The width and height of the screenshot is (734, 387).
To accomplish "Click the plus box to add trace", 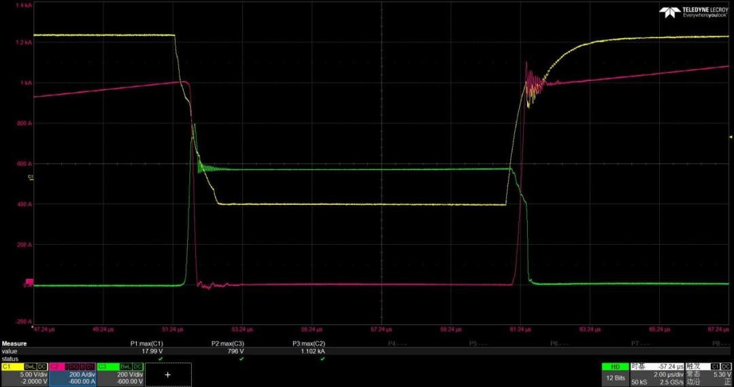I will tap(168, 374).
